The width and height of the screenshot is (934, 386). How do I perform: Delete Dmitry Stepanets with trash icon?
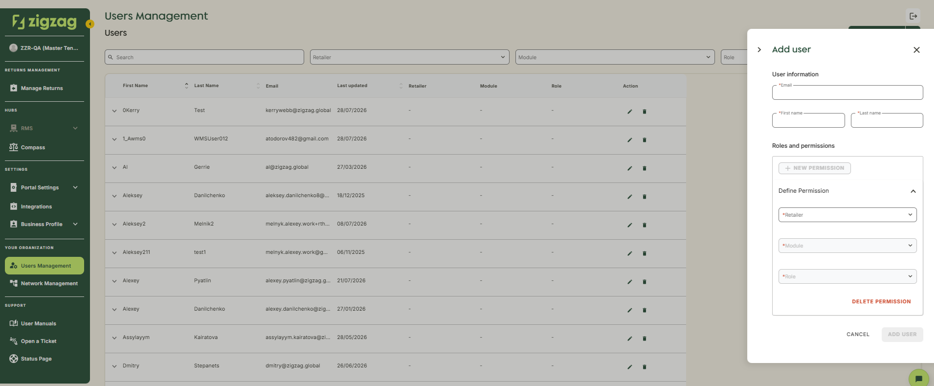pyautogui.click(x=645, y=367)
